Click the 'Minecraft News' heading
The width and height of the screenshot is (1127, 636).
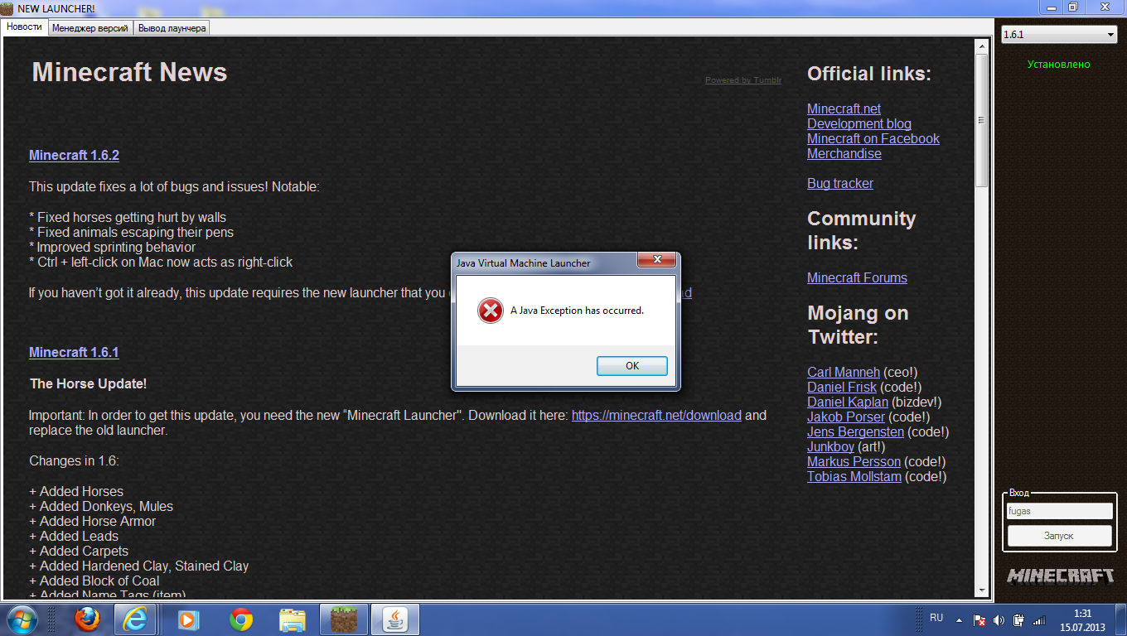(129, 72)
